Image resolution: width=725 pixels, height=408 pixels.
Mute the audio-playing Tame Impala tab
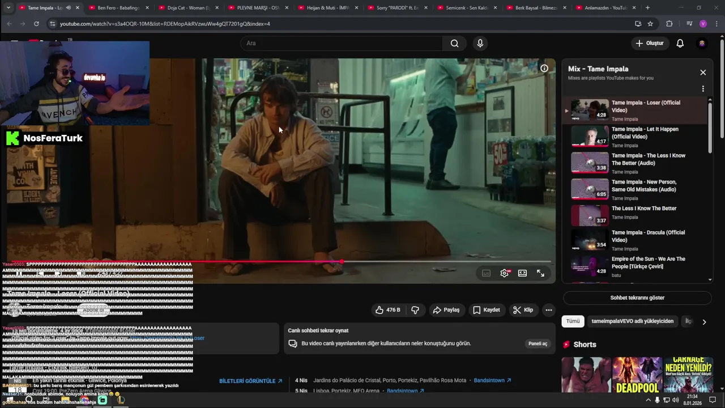[68, 8]
